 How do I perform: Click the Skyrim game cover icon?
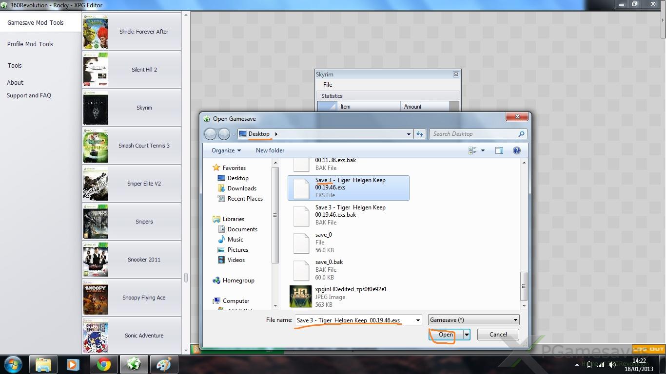pyautogui.click(x=95, y=108)
